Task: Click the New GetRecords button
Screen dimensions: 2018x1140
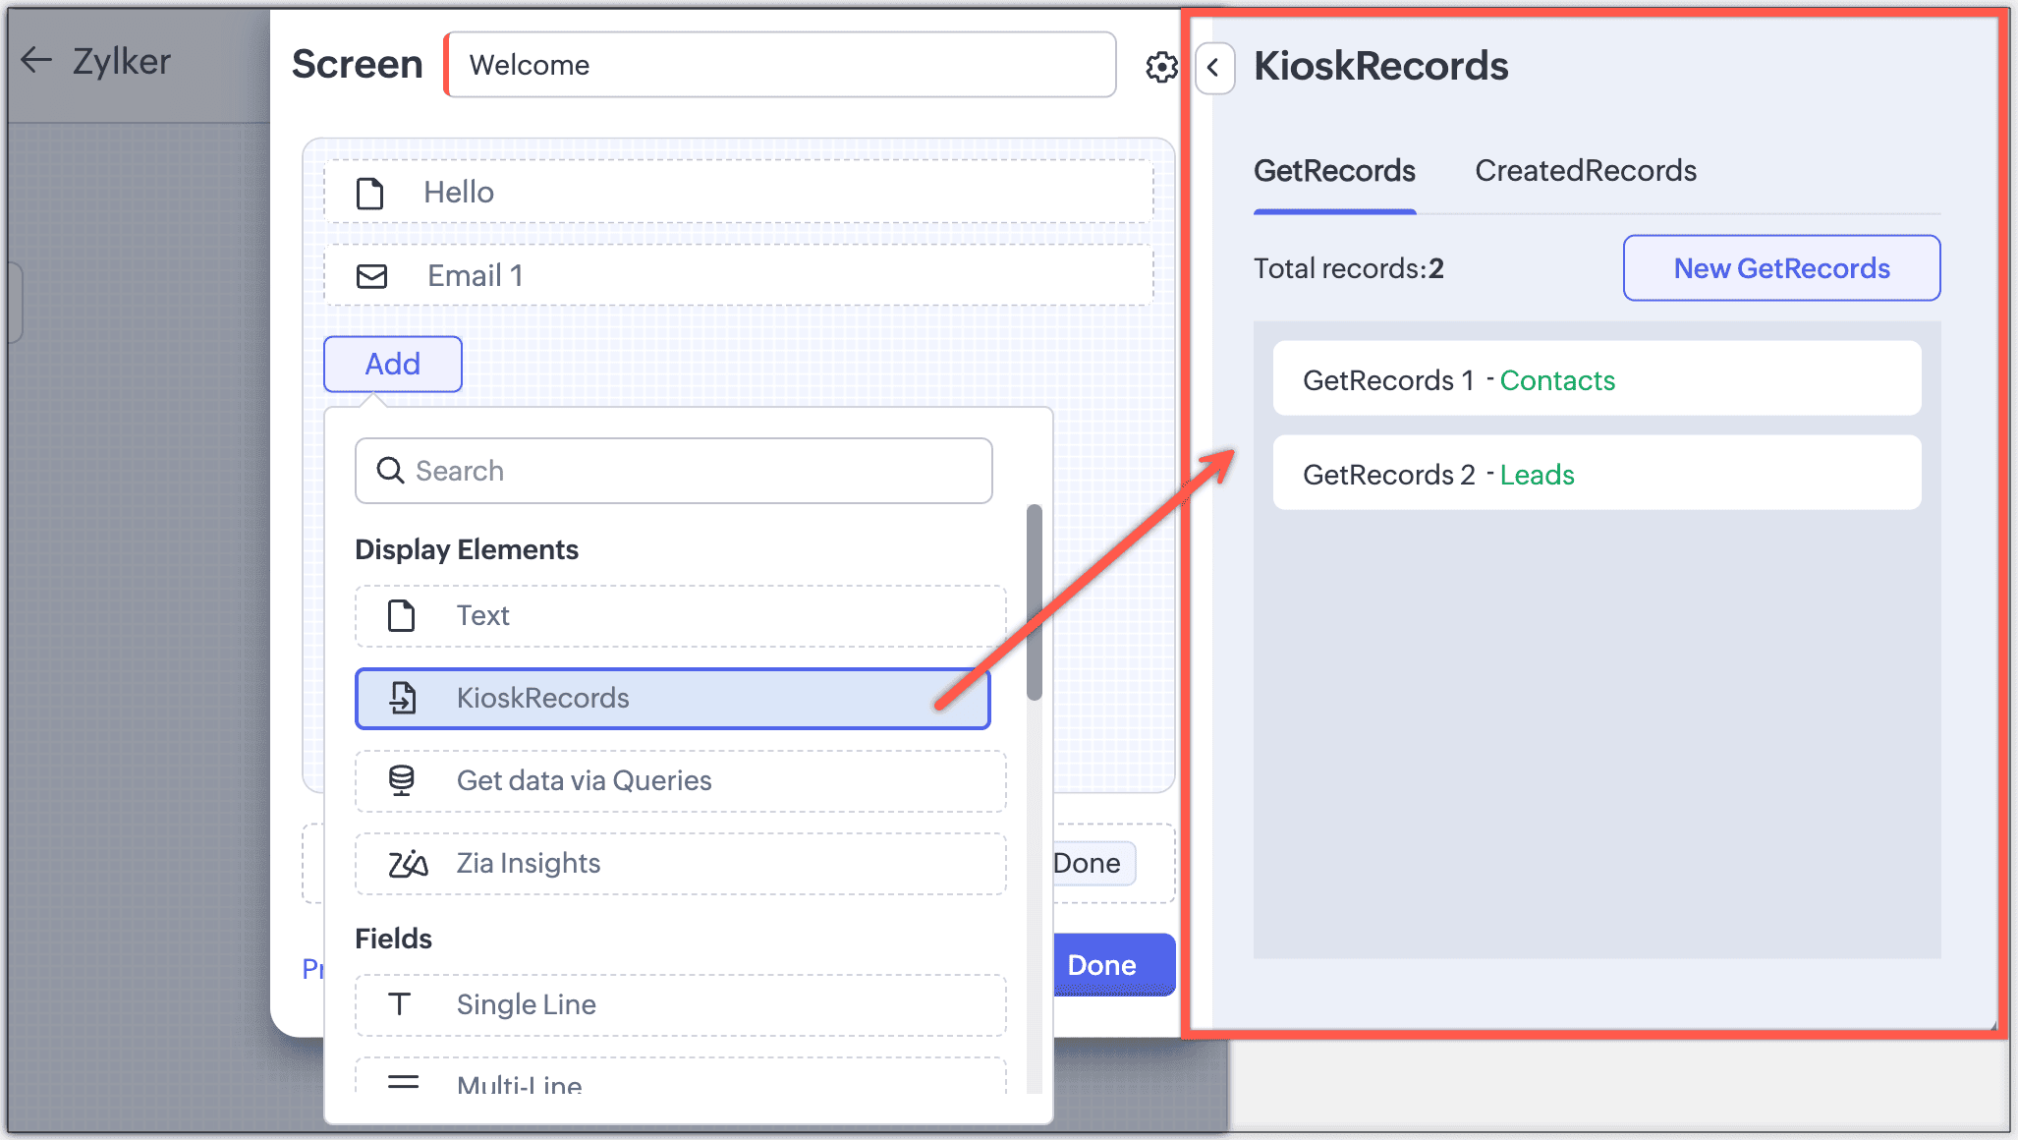Action: coord(1780,268)
